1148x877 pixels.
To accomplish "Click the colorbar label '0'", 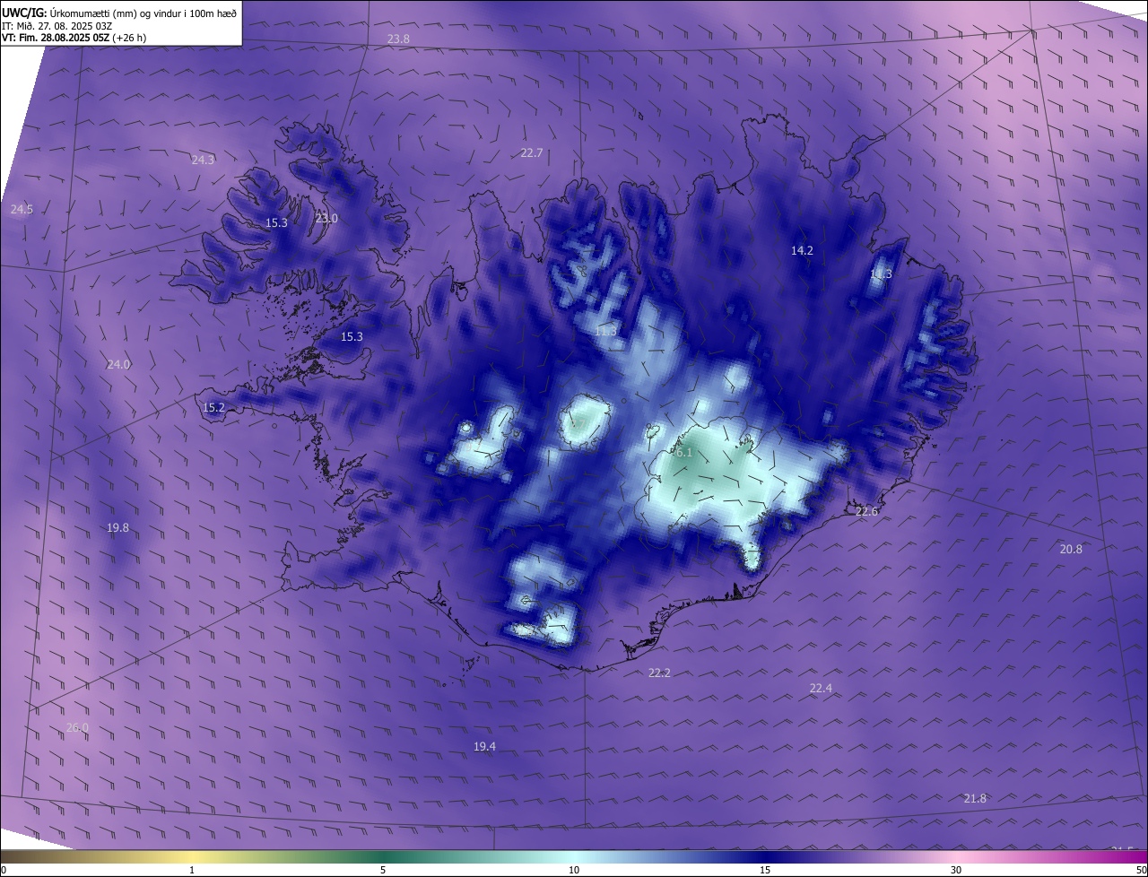I will pyautogui.click(x=4, y=870).
